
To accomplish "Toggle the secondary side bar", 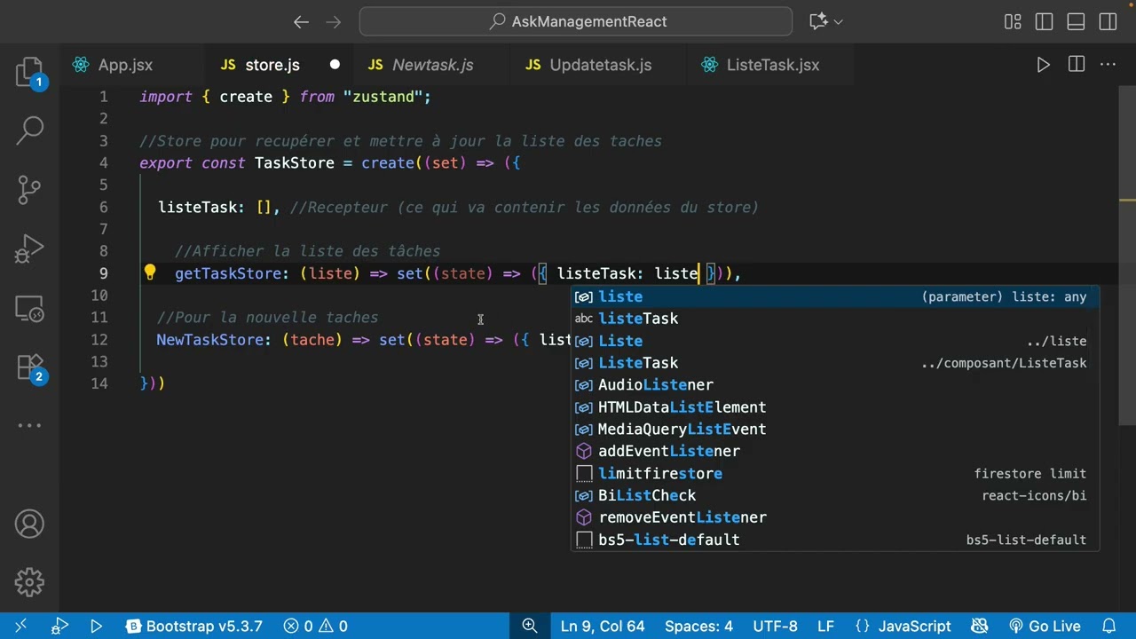I will tap(1107, 21).
